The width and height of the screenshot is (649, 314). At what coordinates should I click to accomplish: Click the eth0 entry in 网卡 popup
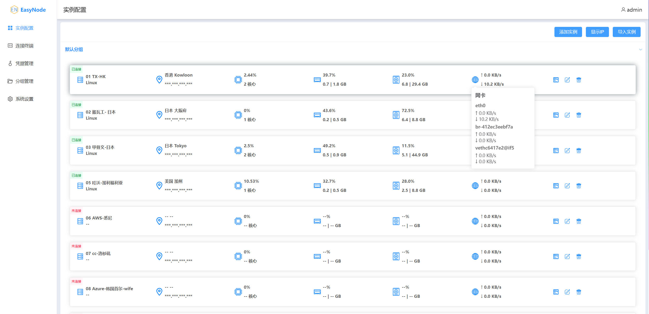[480, 105]
